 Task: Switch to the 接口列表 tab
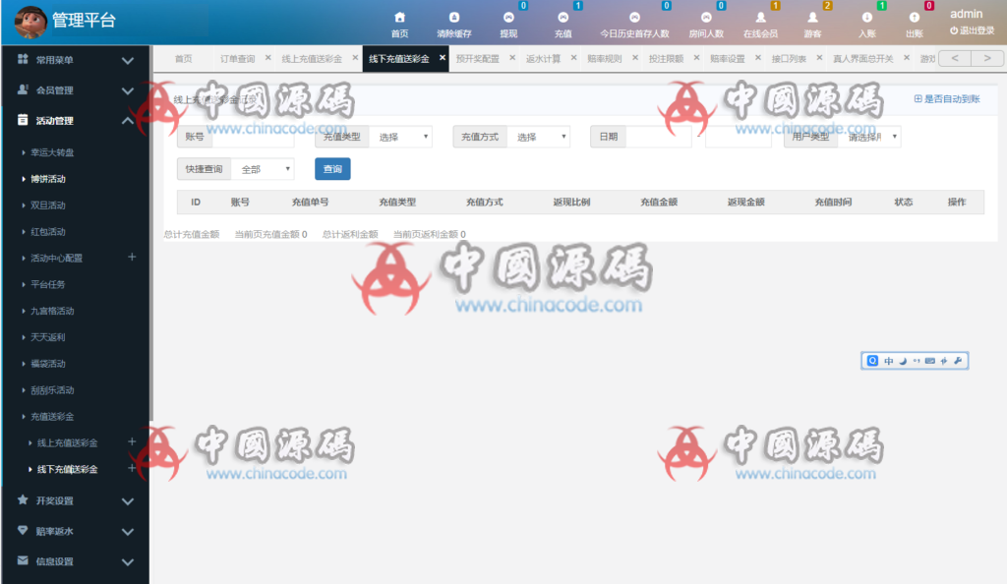[x=789, y=58]
